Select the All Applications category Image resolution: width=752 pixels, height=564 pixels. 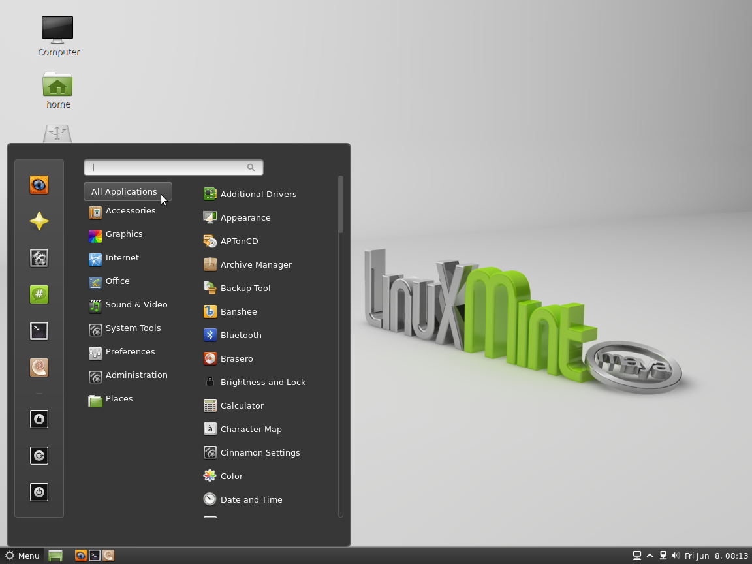(x=127, y=191)
